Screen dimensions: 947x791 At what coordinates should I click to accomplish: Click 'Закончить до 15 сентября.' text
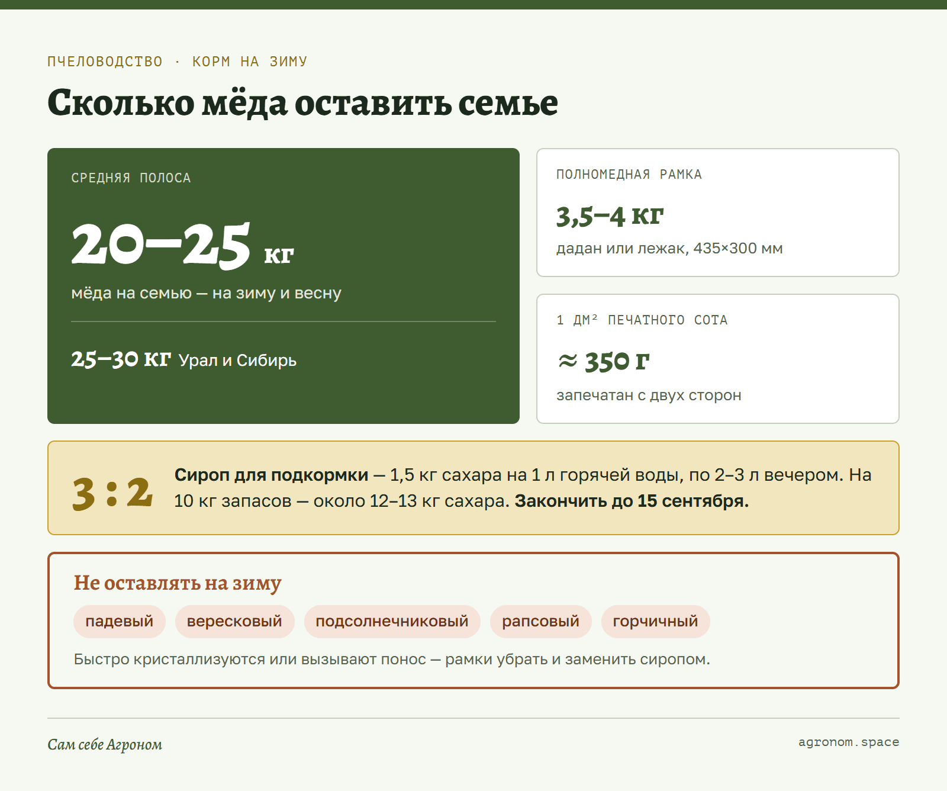(x=632, y=501)
